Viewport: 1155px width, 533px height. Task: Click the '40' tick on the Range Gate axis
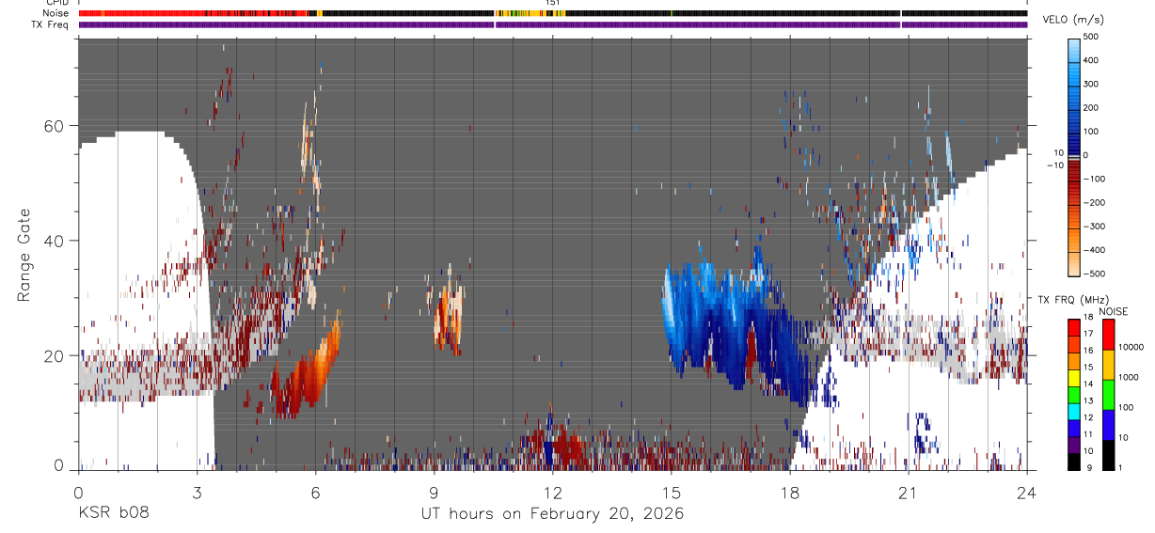[54, 241]
